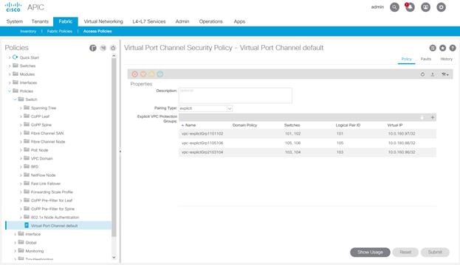Go to Inventory submenu
The height and width of the screenshot is (265, 460).
28,32
